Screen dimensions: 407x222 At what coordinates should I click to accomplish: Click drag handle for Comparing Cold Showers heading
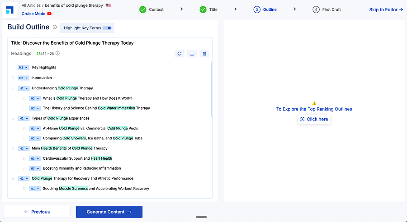tap(24, 138)
